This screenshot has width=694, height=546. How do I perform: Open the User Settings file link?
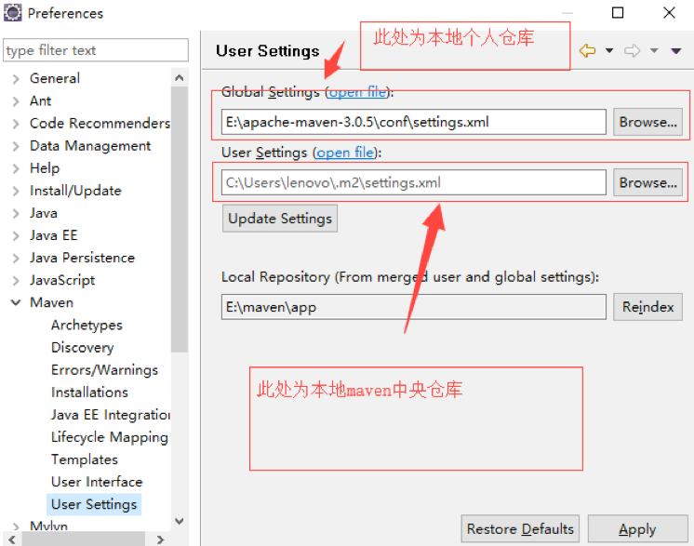pos(345,153)
